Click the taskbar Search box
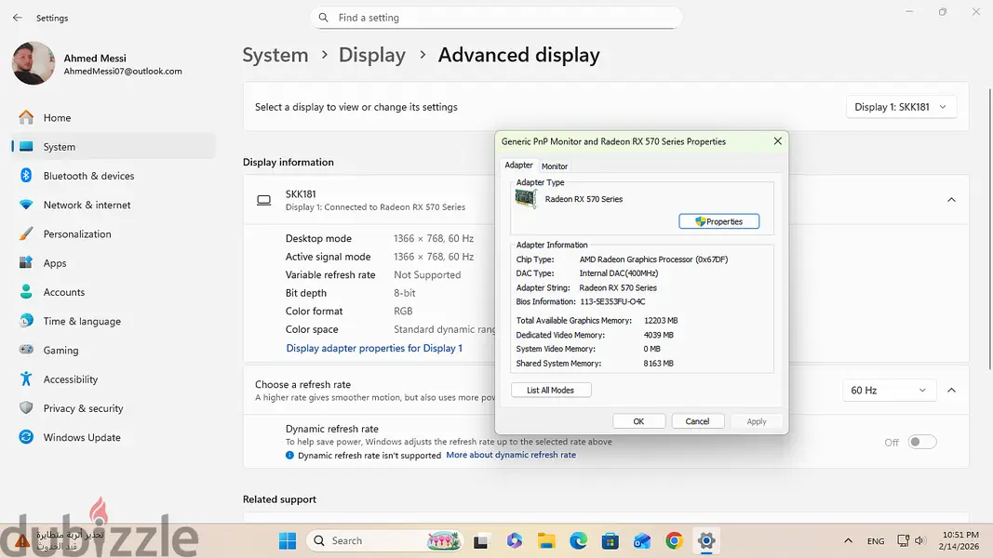 coord(384,541)
